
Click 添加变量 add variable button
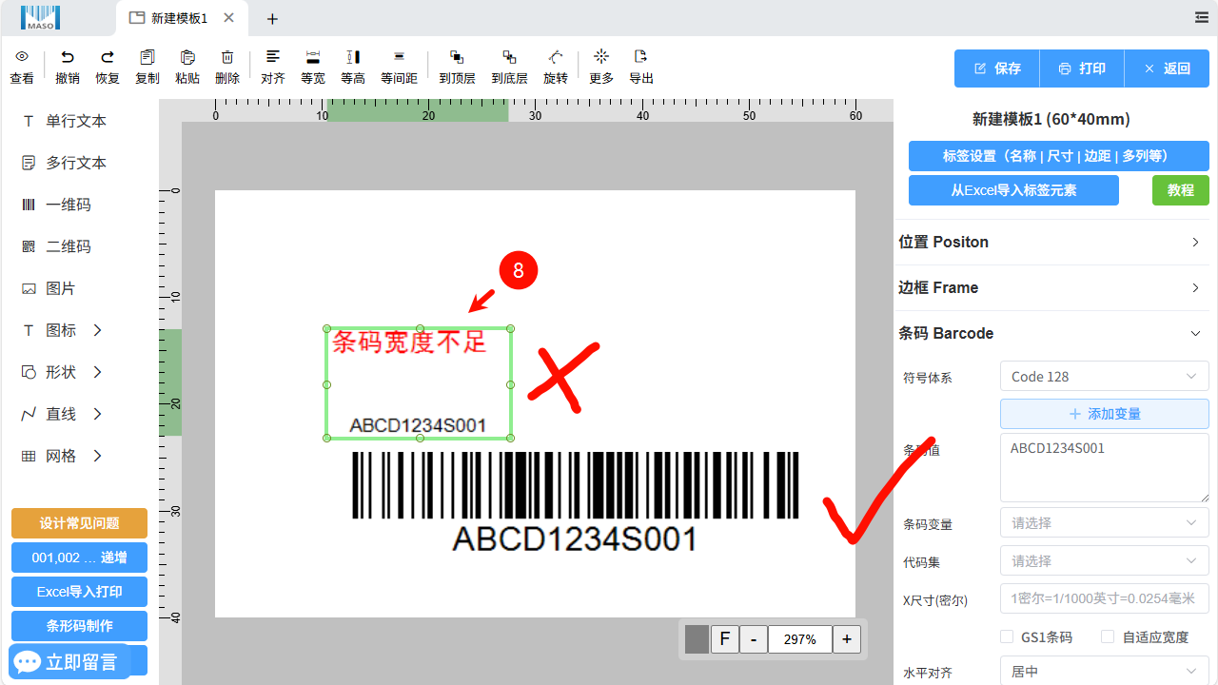(x=1104, y=414)
